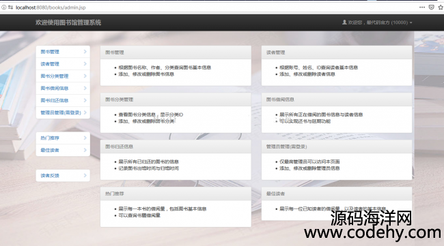The width and height of the screenshot is (444, 246).
Task: Click text 添加、修改或删除读者信息
Action: [x=307, y=74]
